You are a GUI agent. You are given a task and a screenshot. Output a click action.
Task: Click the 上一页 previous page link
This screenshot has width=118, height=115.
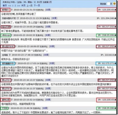click(x=29, y=6)
